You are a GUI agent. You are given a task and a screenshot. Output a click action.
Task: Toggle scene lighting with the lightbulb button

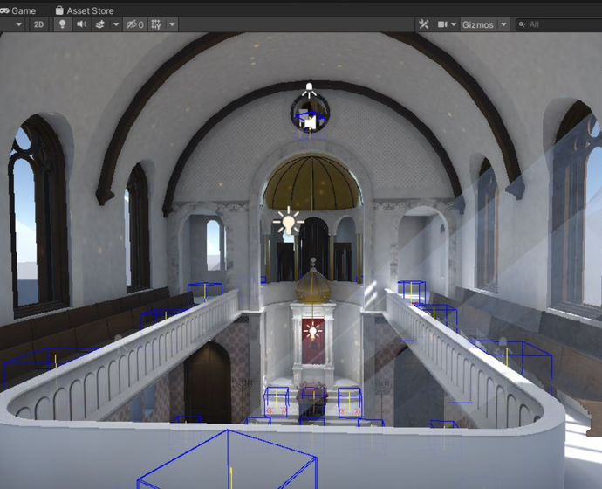(x=62, y=24)
